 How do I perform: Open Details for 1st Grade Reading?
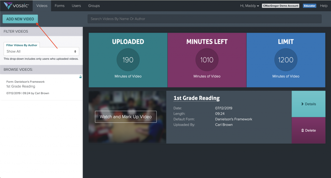click(x=308, y=104)
